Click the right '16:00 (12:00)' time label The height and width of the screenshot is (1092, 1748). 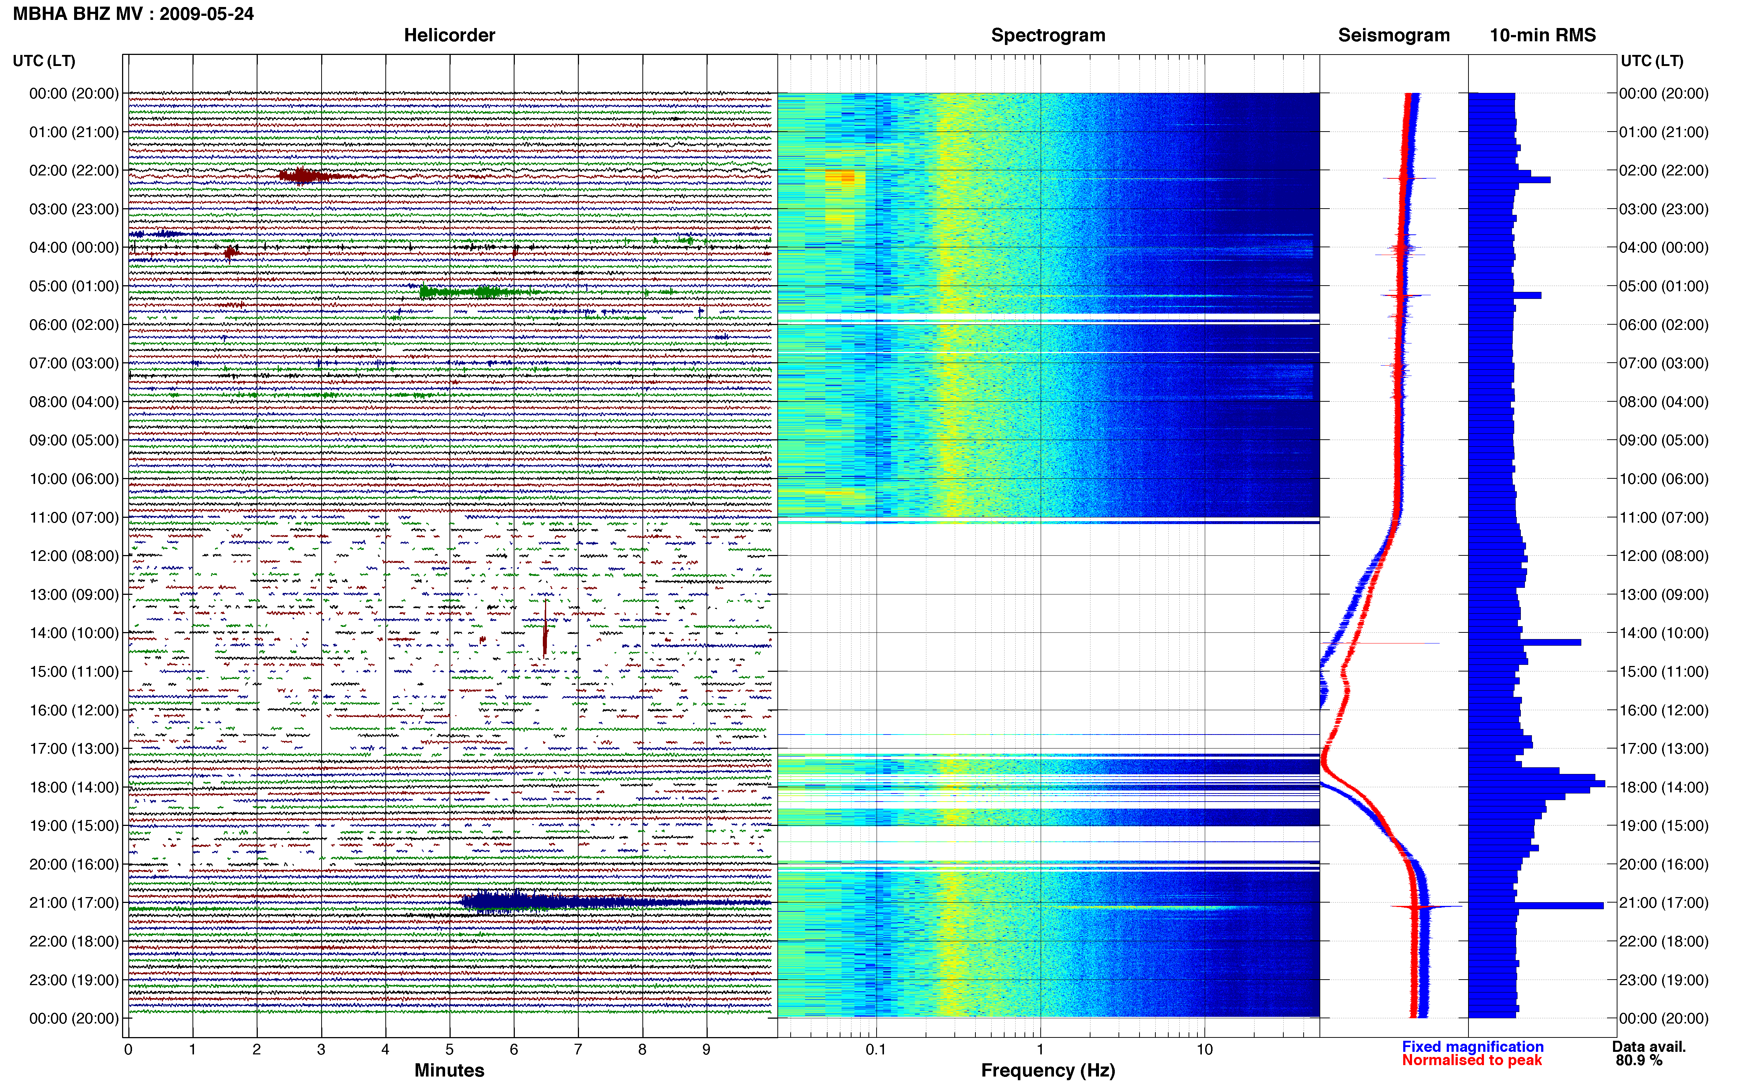[1664, 710]
